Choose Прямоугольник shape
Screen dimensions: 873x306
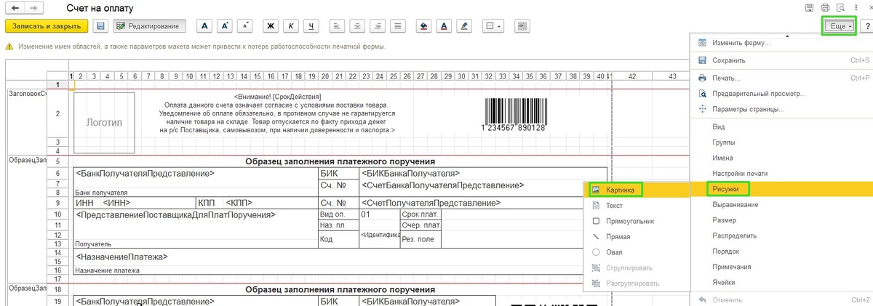[x=637, y=221]
